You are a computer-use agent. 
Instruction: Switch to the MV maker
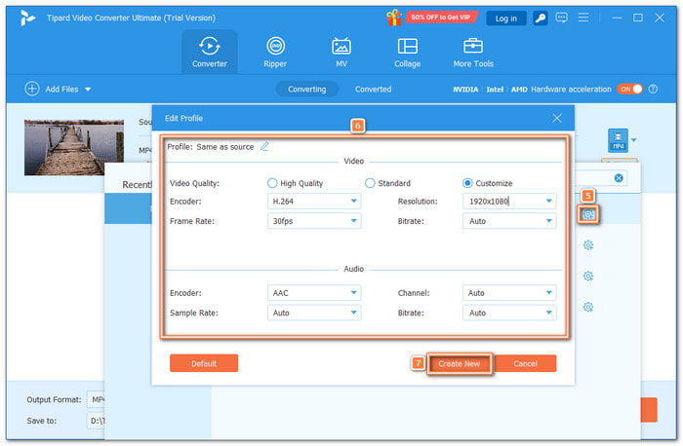tap(341, 53)
